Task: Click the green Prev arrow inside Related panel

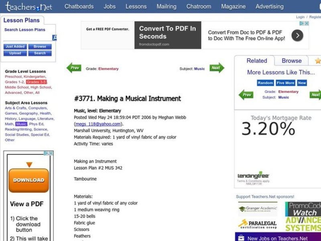Action: point(246,94)
